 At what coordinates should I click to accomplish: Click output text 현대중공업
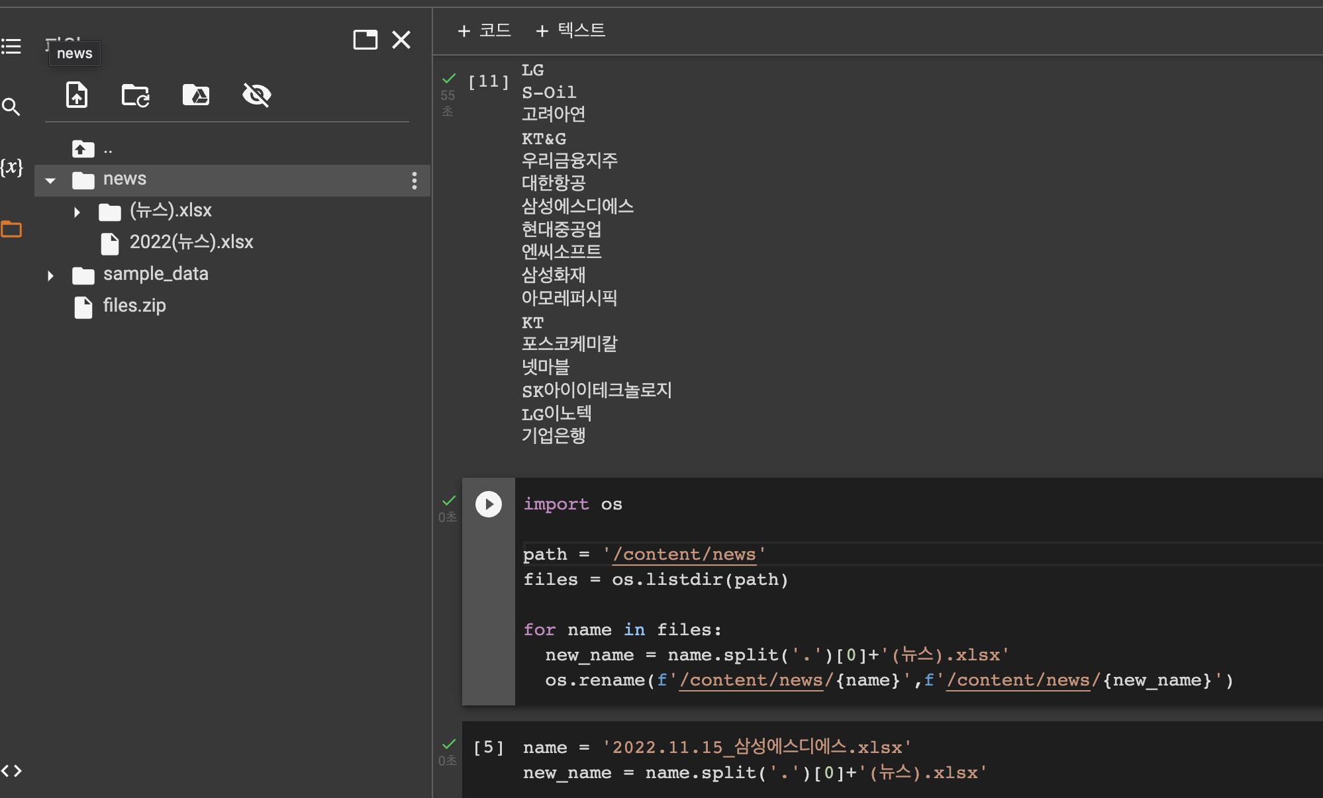(562, 229)
